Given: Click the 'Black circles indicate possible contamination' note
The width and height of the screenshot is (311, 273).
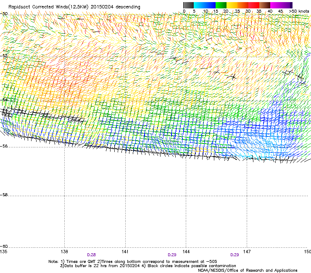Looking at the screenshot, I should point(192,266).
